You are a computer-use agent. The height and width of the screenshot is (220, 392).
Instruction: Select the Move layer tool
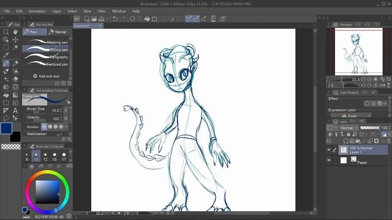[15, 40]
